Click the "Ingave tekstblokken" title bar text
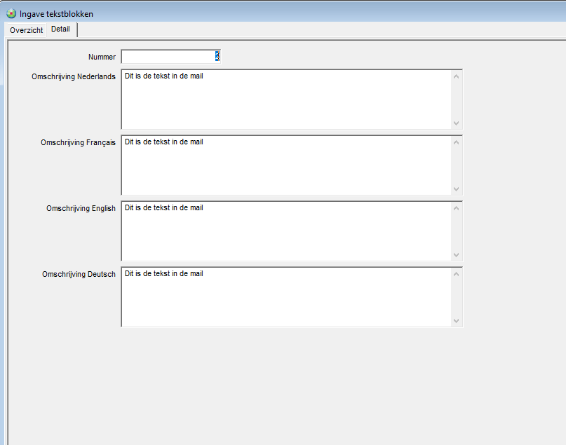This screenshot has height=445, width=566. (x=56, y=14)
